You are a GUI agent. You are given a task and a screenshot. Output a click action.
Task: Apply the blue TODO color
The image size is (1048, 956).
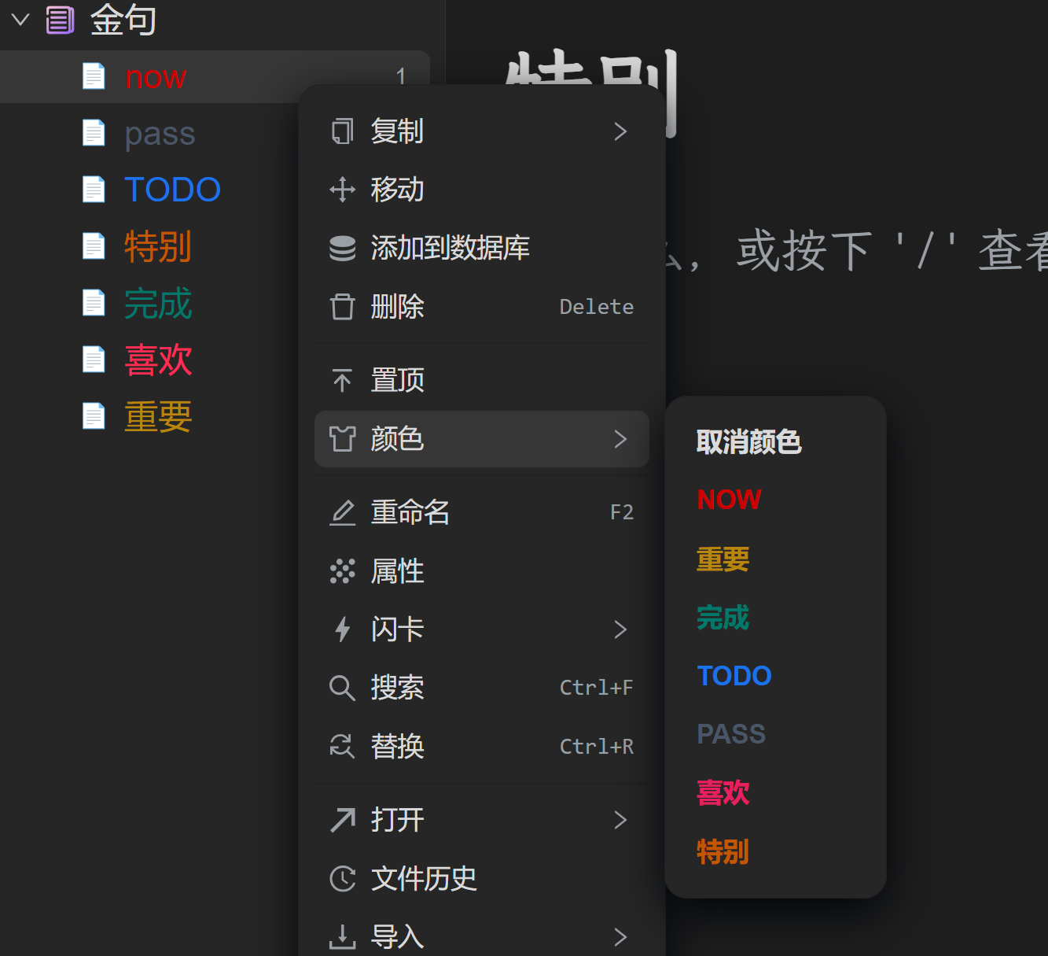(x=734, y=676)
